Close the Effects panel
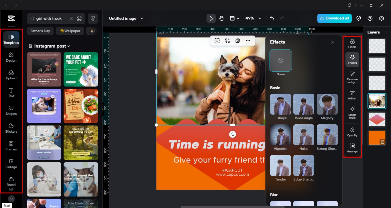Viewport: 391px width, 208px height. [x=333, y=42]
